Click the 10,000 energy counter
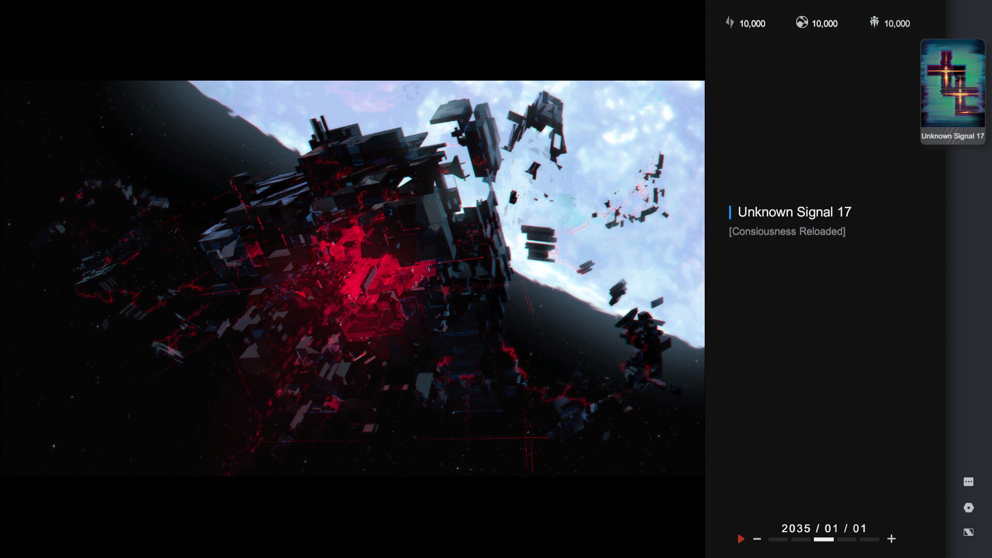The image size is (992, 558). tap(752, 23)
